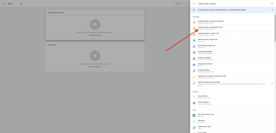The image size is (276, 133).
Task: Edit the GA4 tag name field
Action: coord(13,4)
